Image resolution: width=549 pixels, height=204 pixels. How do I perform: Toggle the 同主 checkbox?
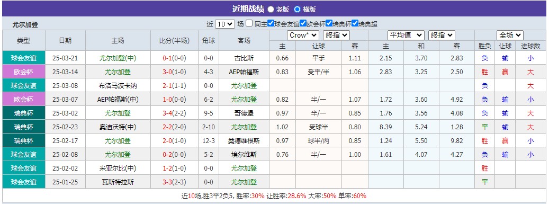pyautogui.click(x=249, y=23)
